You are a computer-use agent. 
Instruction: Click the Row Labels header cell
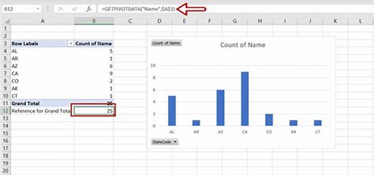[43, 44]
